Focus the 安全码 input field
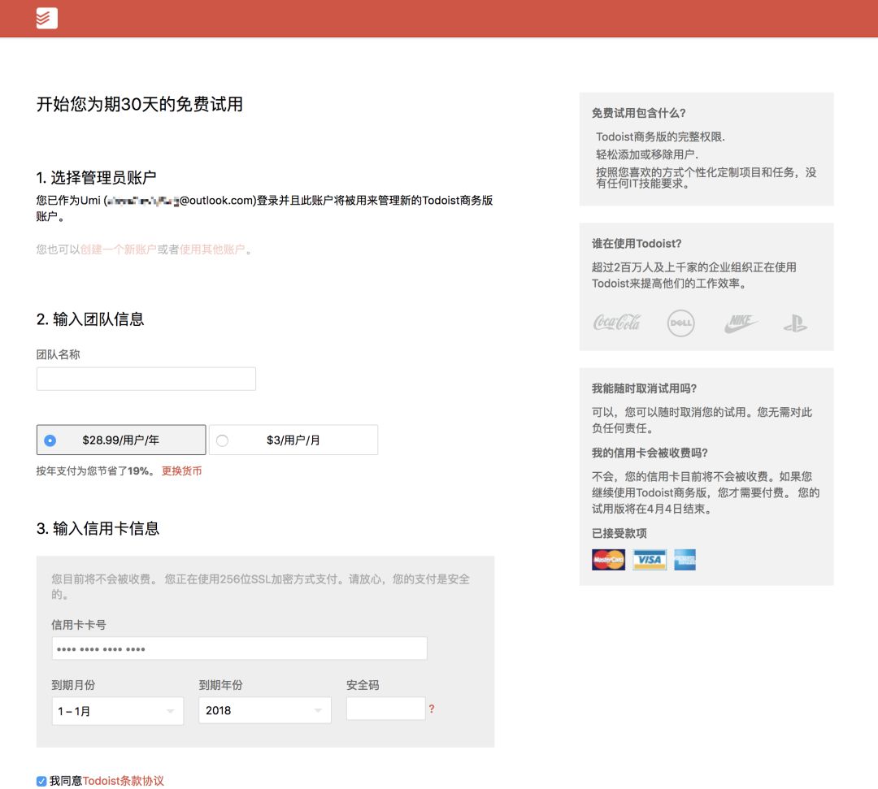The image size is (878, 789). coord(386,709)
